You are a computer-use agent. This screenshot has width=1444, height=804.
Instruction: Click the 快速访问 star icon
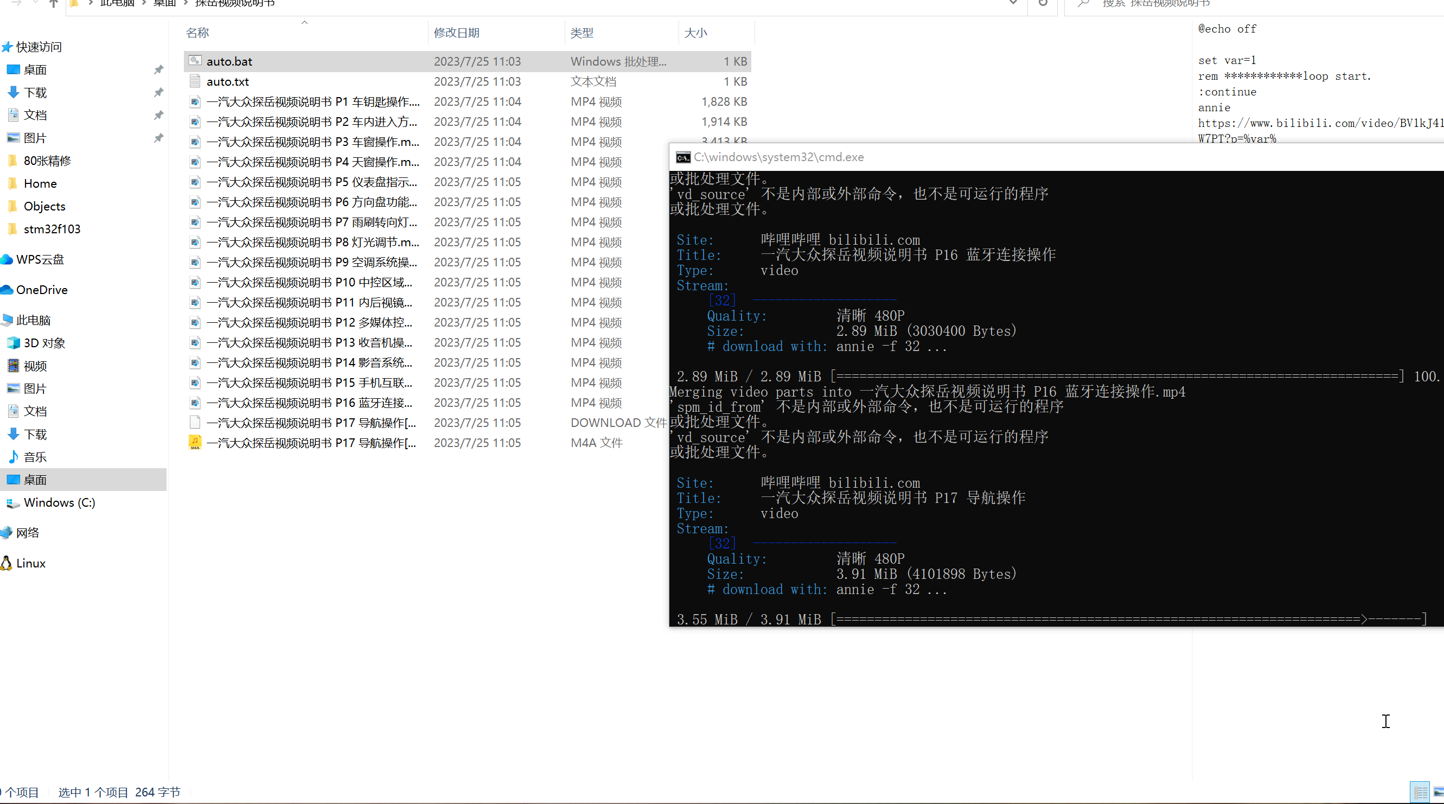pyautogui.click(x=7, y=47)
